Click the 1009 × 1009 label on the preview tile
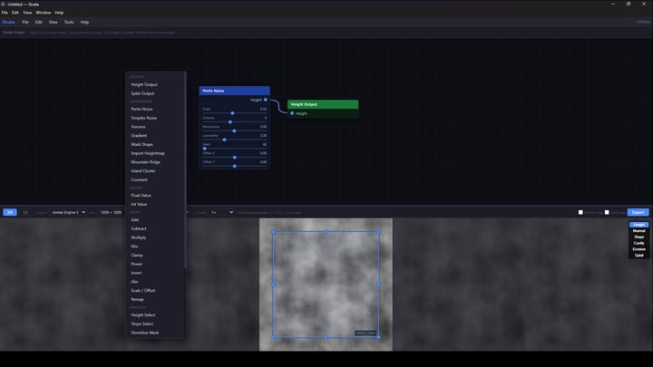 pos(365,333)
